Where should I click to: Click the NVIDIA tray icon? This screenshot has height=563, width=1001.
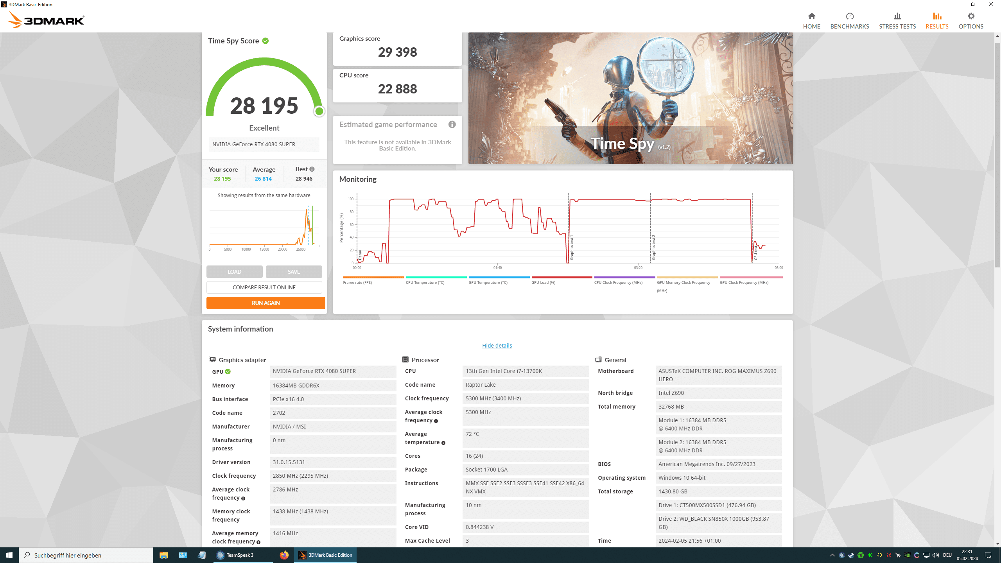click(x=907, y=555)
